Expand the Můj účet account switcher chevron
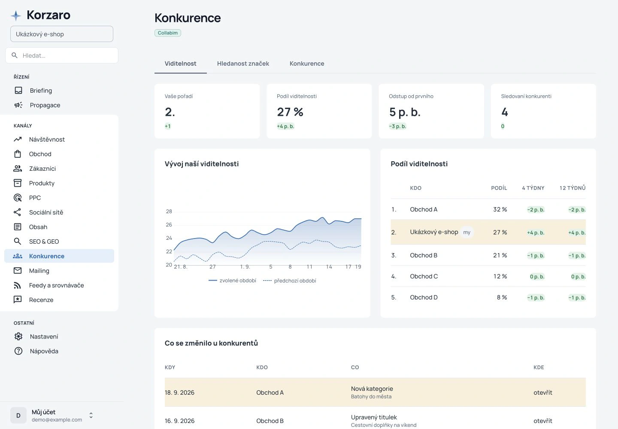The width and height of the screenshot is (618, 429). pyautogui.click(x=91, y=415)
